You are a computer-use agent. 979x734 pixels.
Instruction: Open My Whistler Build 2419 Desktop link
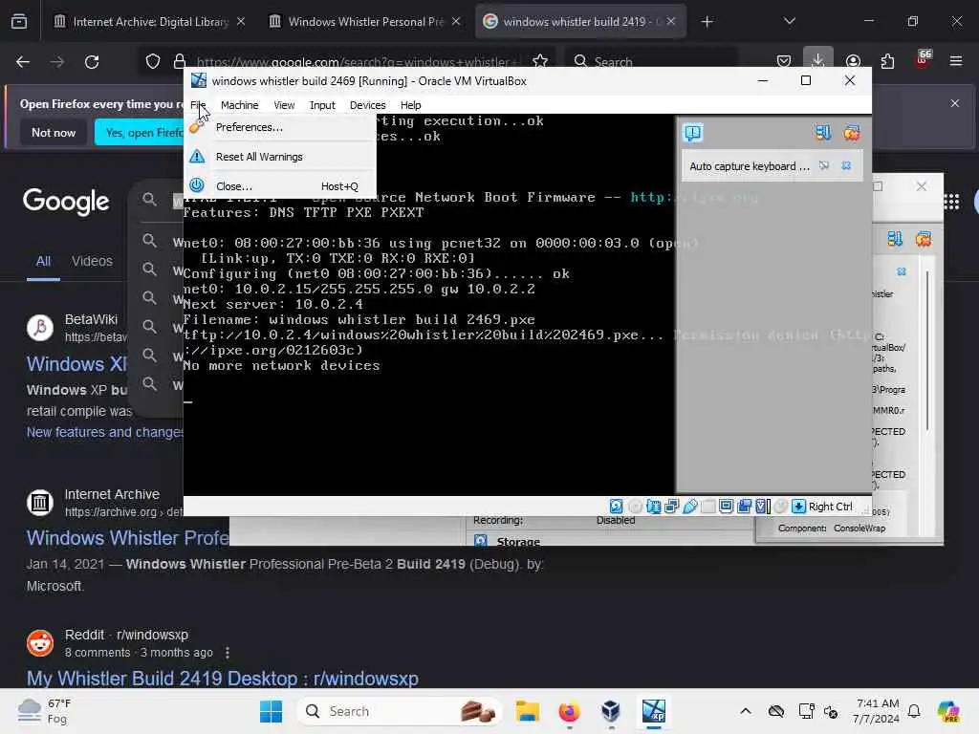tap(222, 678)
